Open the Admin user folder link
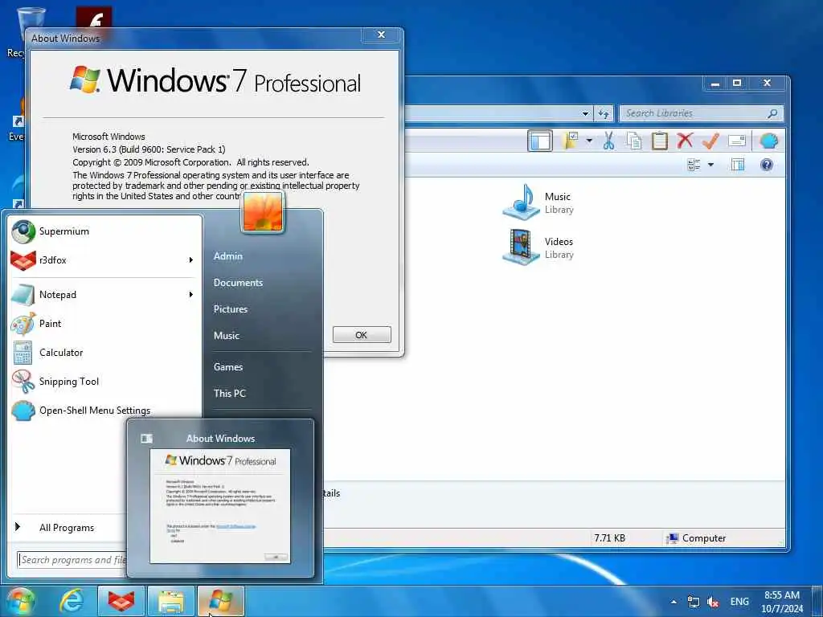This screenshot has width=823, height=617. (227, 256)
